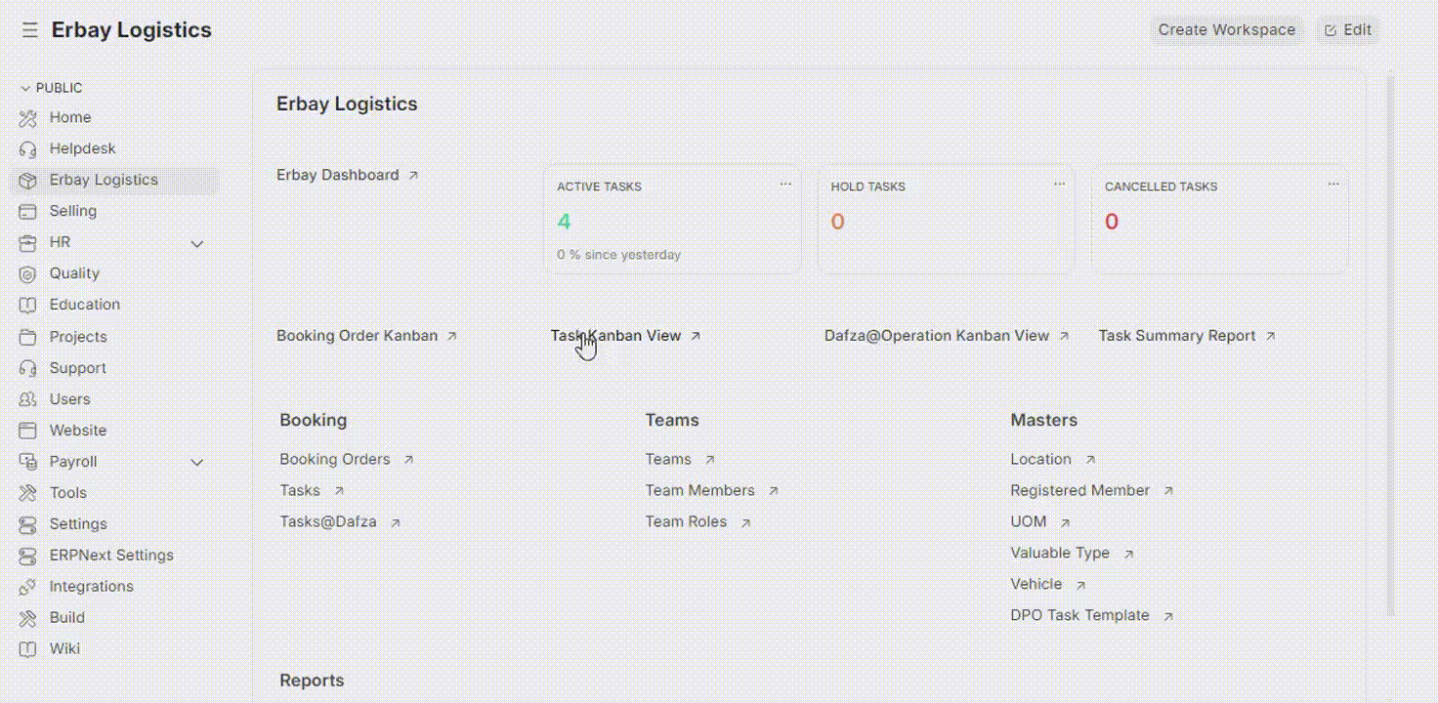This screenshot has width=1438, height=703.
Task: Open the DPO Task Template link
Action: (1080, 615)
